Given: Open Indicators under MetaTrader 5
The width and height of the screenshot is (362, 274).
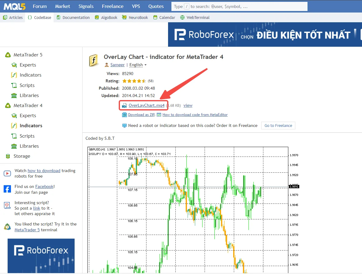Looking at the screenshot, I should 30,75.
